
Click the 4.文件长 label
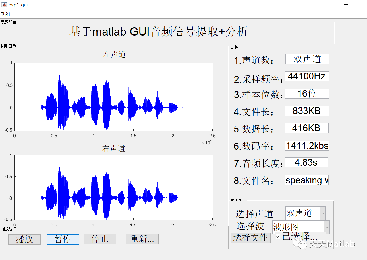point(254,112)
